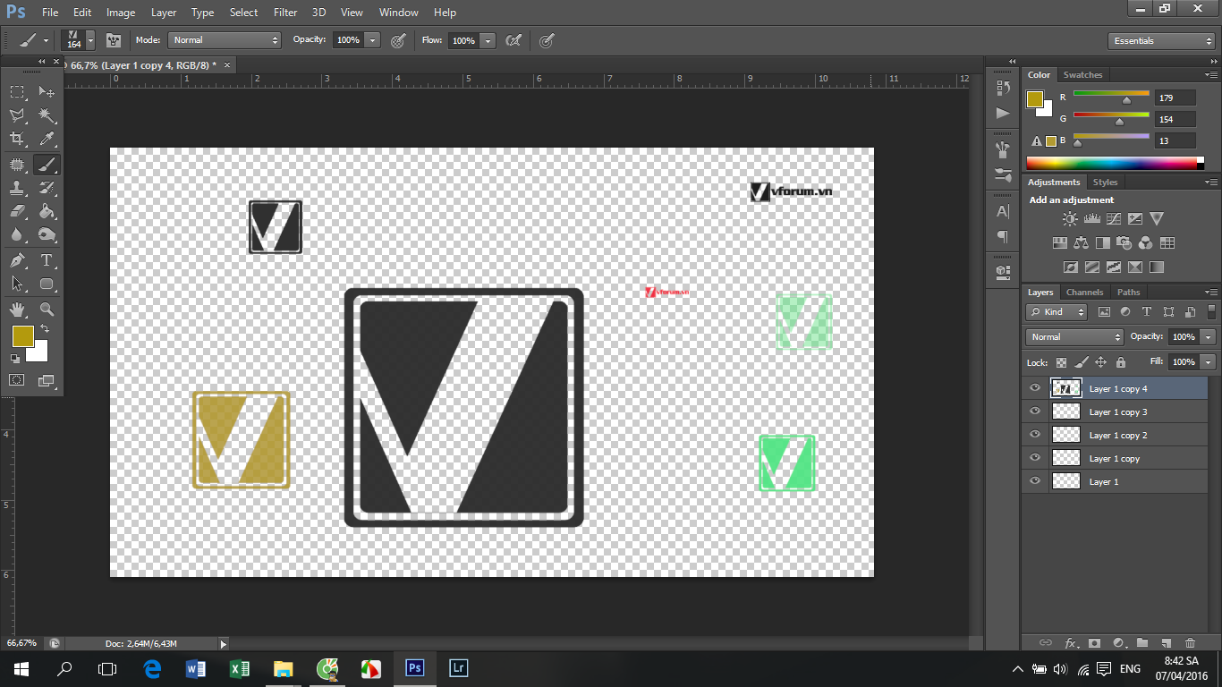Open the layer Kind filter dropdown
Viewport: 1222px width, 687px height.
point(1057,312)
